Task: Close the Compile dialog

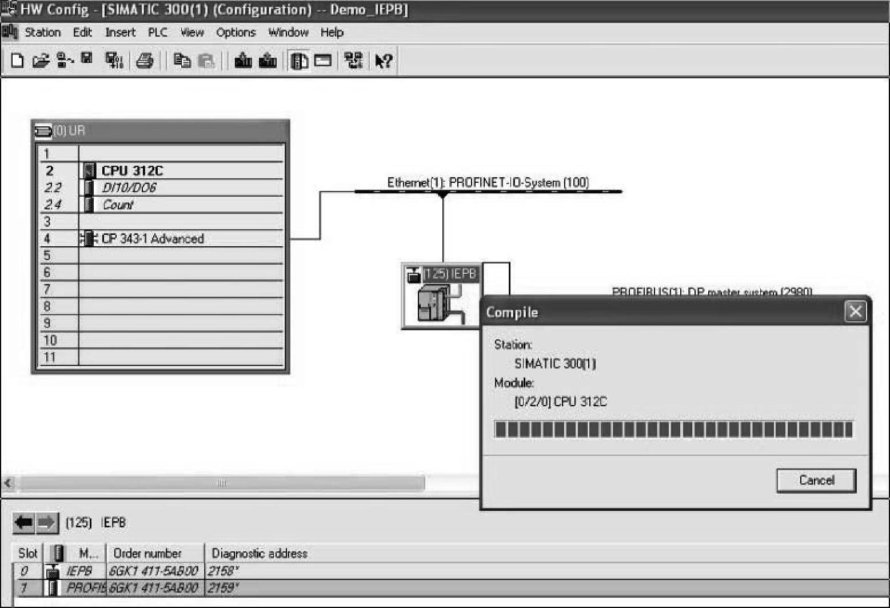Action: (855, 311)
